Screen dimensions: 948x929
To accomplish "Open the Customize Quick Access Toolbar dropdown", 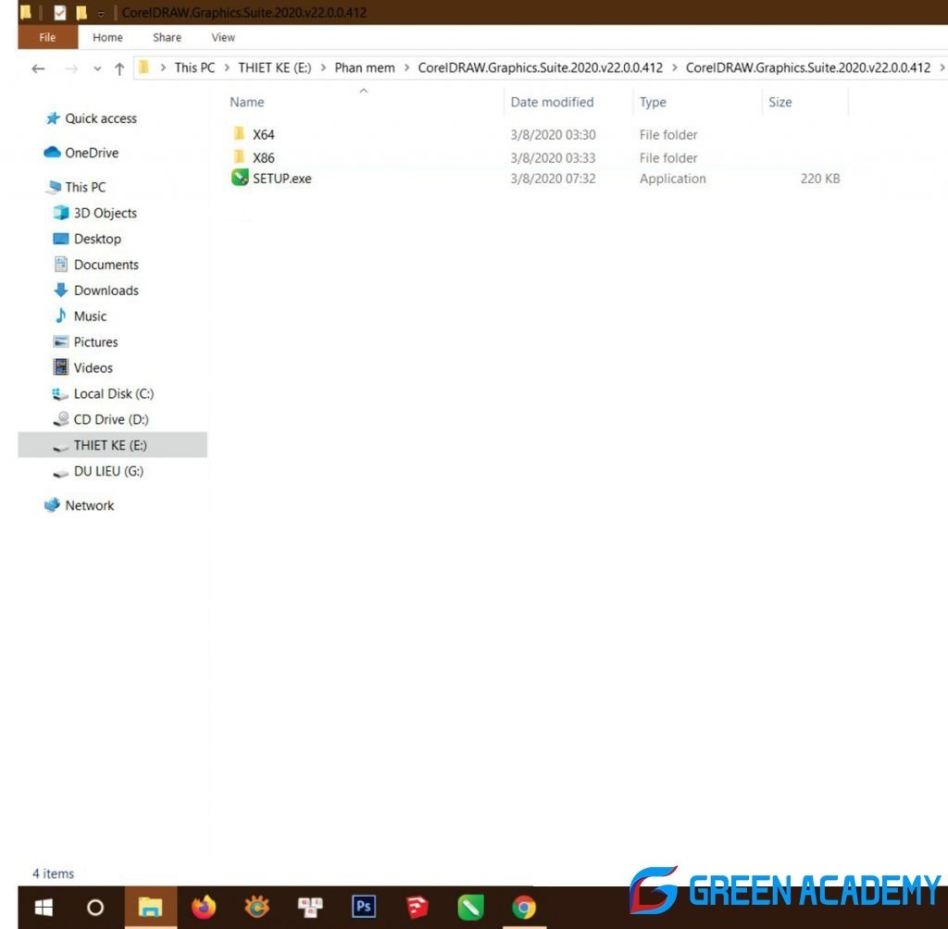I will 101,14.
